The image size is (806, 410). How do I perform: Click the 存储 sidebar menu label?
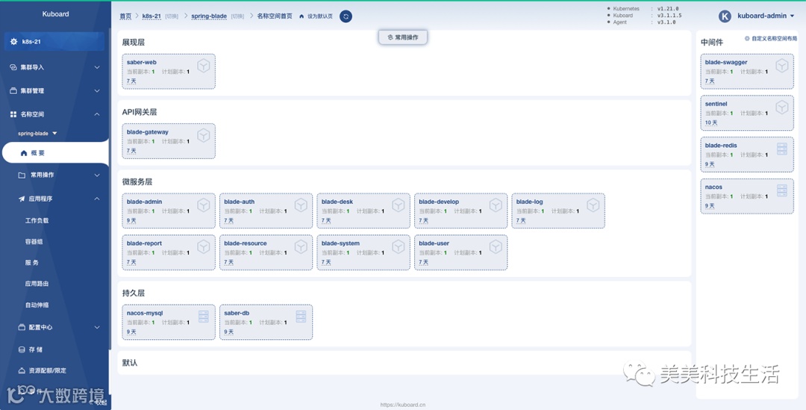(x=36, y=350)
